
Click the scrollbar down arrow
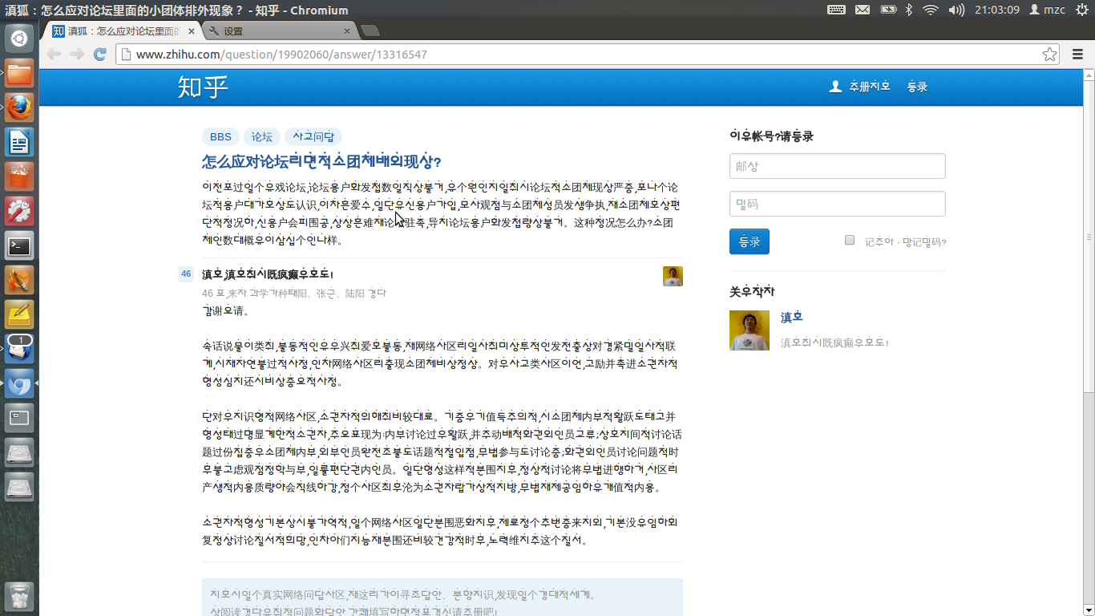click(x=1089, y=610)
